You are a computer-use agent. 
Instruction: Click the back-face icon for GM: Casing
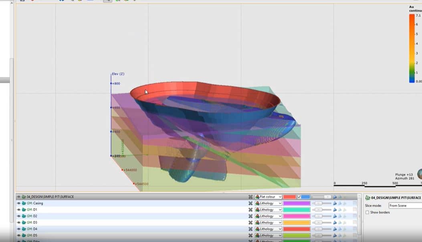point(340,203)
